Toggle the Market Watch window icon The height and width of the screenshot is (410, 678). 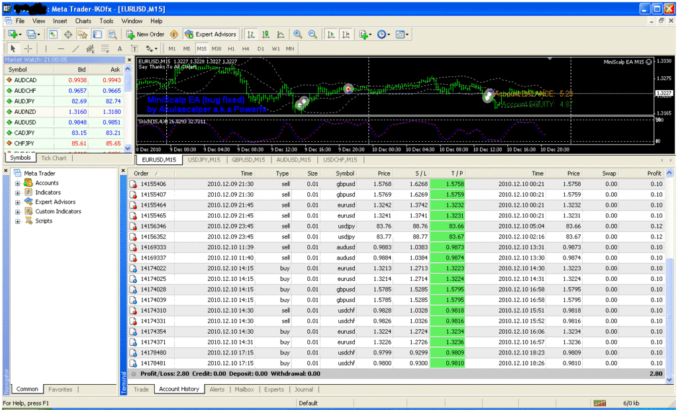point(53,34)
